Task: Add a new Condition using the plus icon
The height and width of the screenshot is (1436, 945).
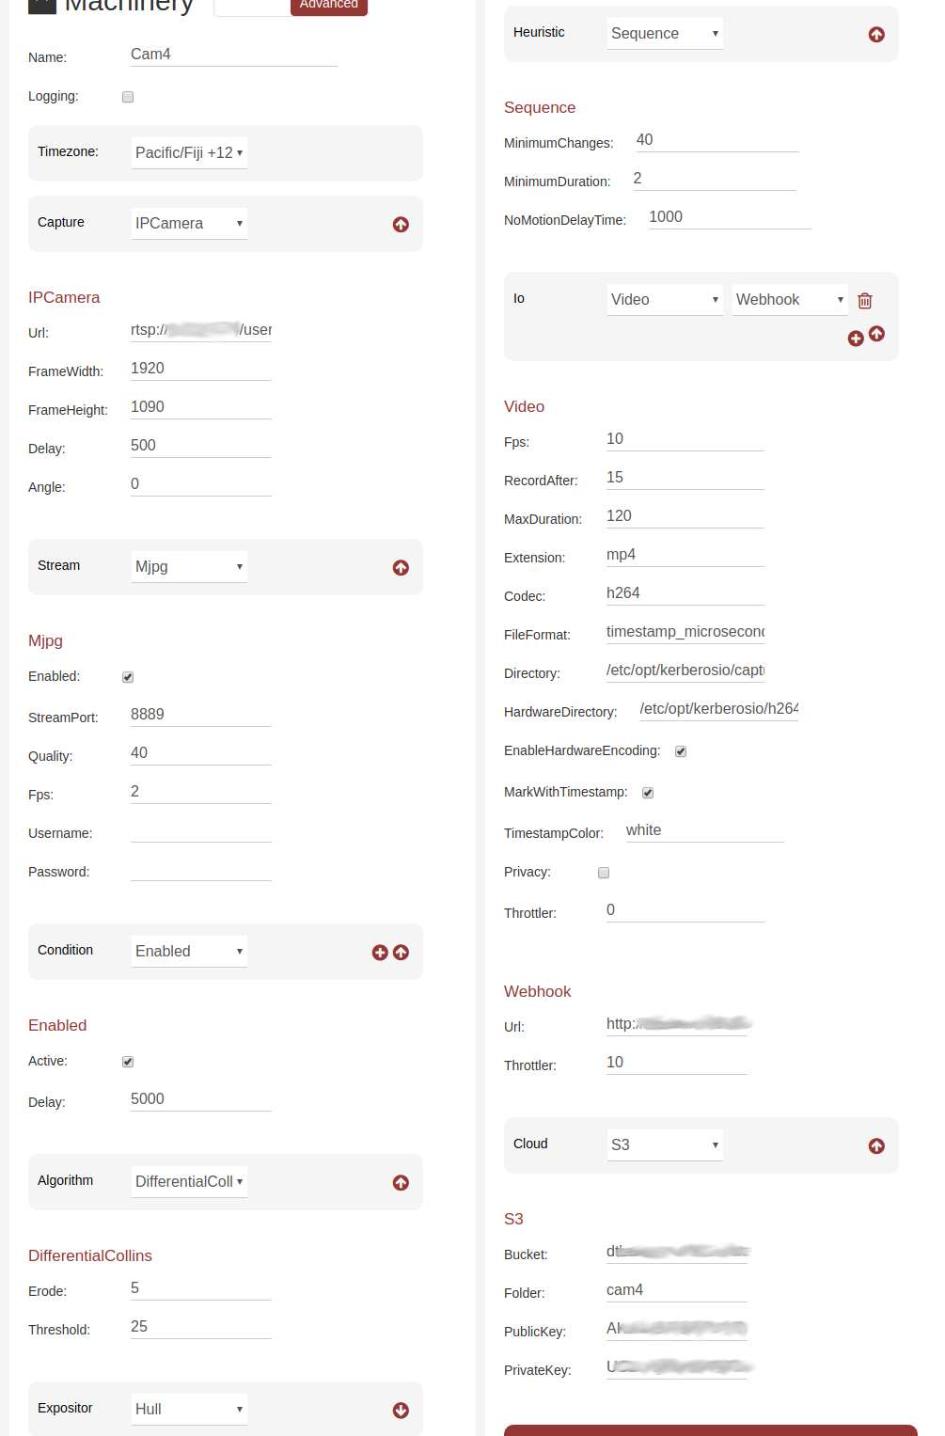Action: 380,952
